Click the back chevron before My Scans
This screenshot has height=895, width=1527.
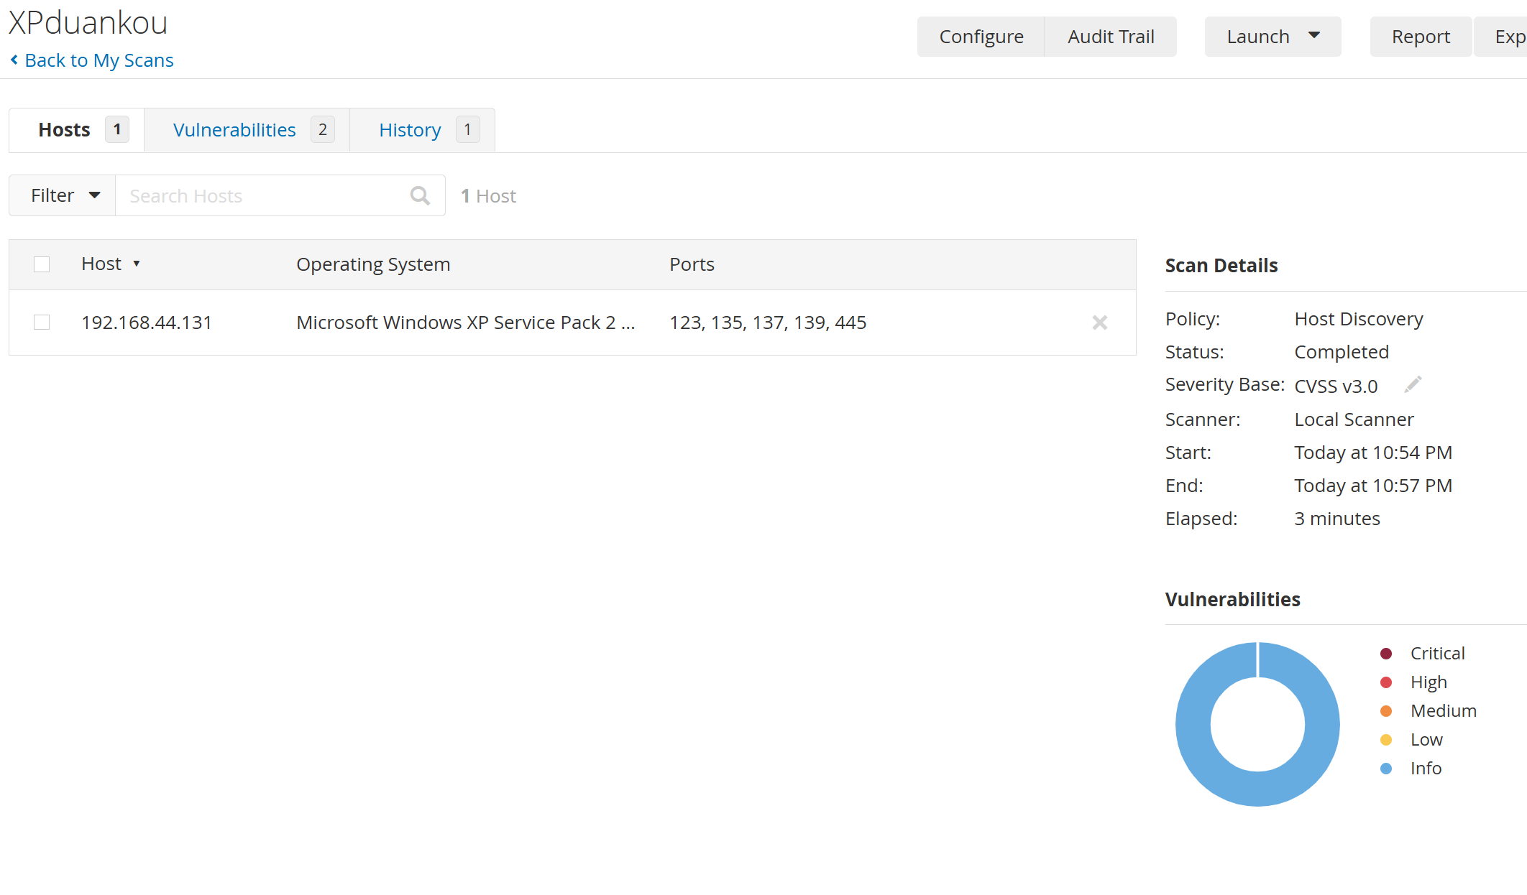coord(14,60)
